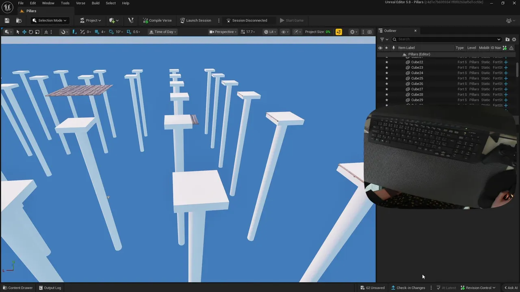
Task: Open the Tools menu
Action: [x=65, y=3]
